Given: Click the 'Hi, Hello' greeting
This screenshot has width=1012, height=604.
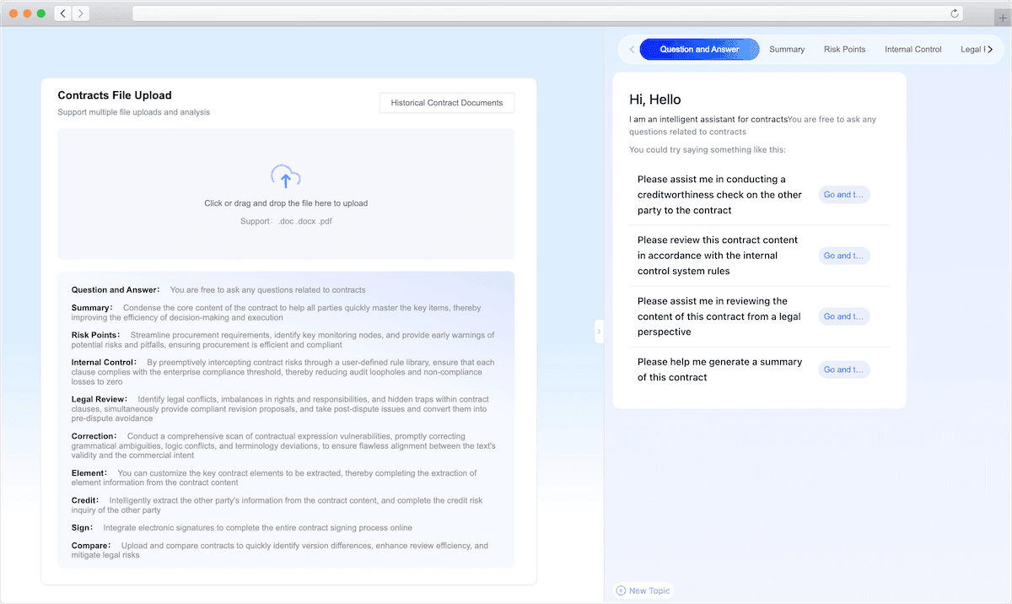Looking at the screenshot, I should pyautogui.click(x=655, y=100).
